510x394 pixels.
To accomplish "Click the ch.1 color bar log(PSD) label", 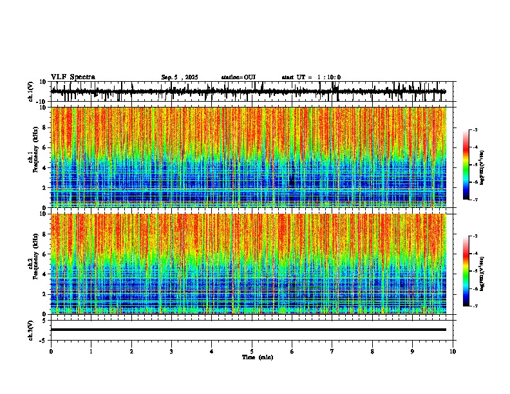I will [482, 168].
